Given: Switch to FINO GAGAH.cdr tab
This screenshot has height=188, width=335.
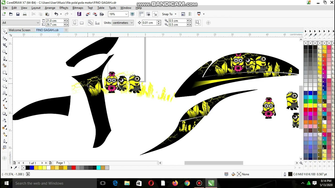Looking at the screenshot, I should click(47, 30).
